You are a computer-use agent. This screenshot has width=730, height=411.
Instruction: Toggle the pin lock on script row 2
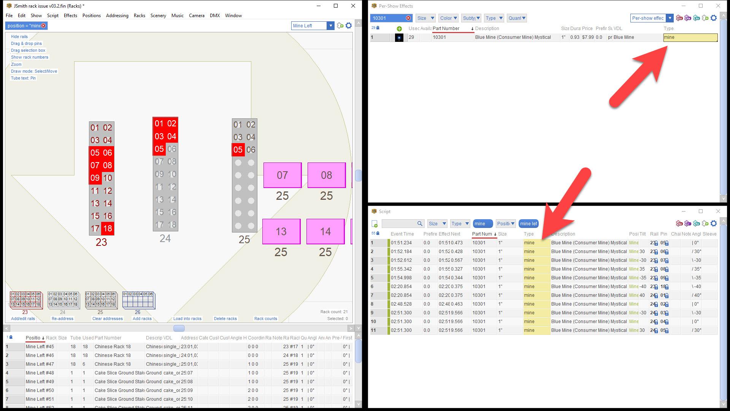pos(667,252)
